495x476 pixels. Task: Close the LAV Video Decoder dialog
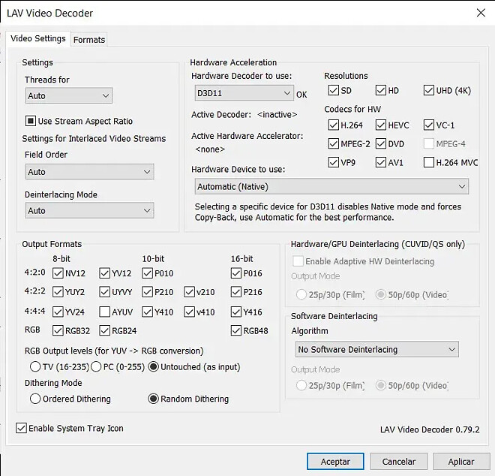(x=480, y=13)
